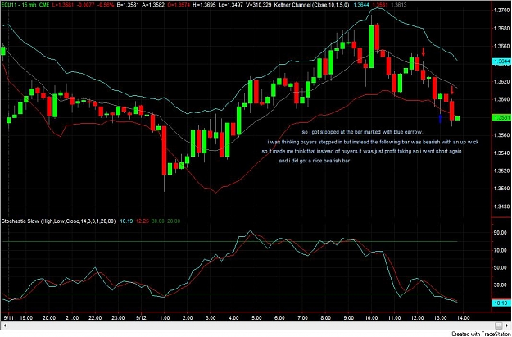Click the Stochastic Slow indicator label
Image resolution: width=512 pixels, height=337 pixels.
pyautogui.click(x=59, y=221)
